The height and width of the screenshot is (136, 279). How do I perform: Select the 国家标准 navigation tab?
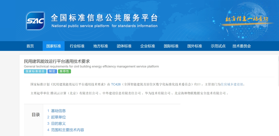tap(54, 46)
